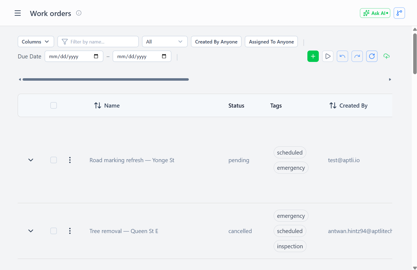The width and height of the screenshot is (417, 270).
Task: Select checkbox for Tree removal row
Action: click(x=54, y=231)
